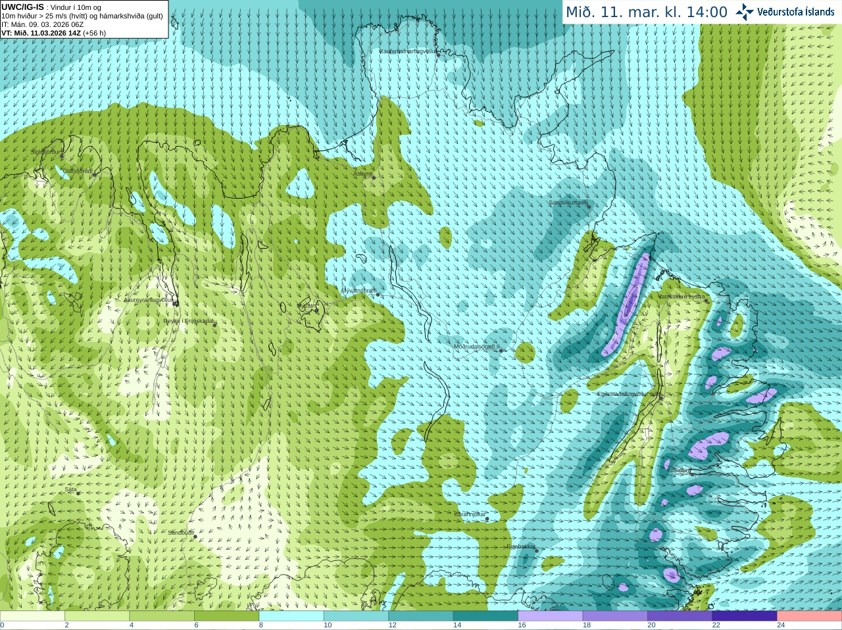842x630 pixels.
Task: Select the 14–16 m/s legend color swatch
Action: [486, 616]
